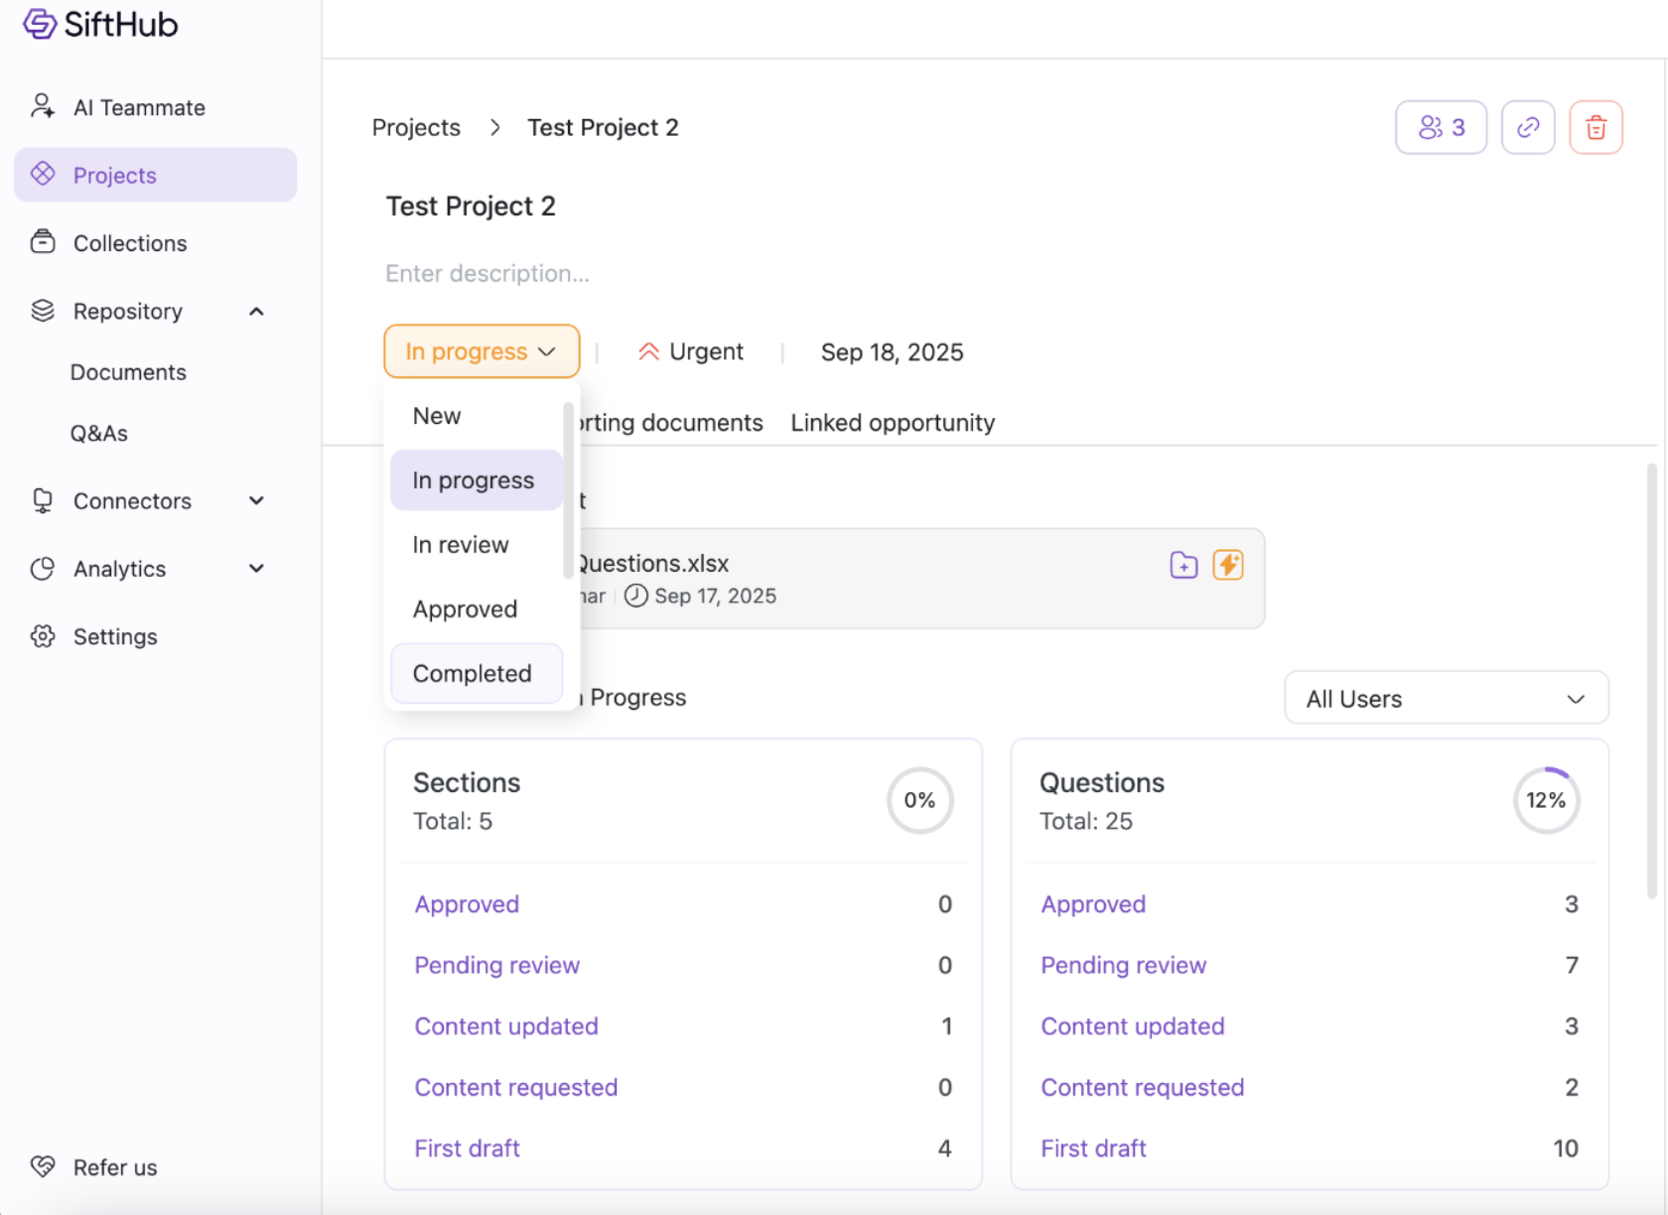Click the copy link icon button
The width and height of the screenshot is (1668, 1215).
click(x=1527, y=127)
